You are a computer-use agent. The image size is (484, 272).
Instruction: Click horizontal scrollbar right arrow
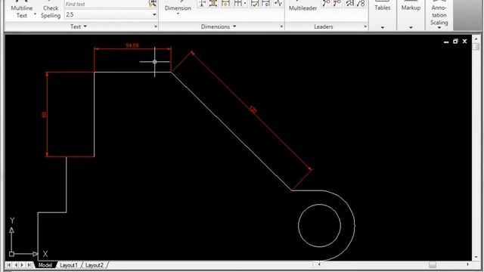click(x=468, y=264)
